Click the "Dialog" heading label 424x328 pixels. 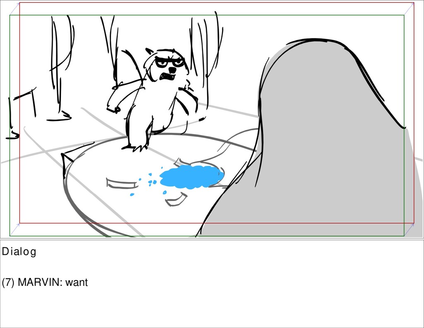[x=19, y=251]
